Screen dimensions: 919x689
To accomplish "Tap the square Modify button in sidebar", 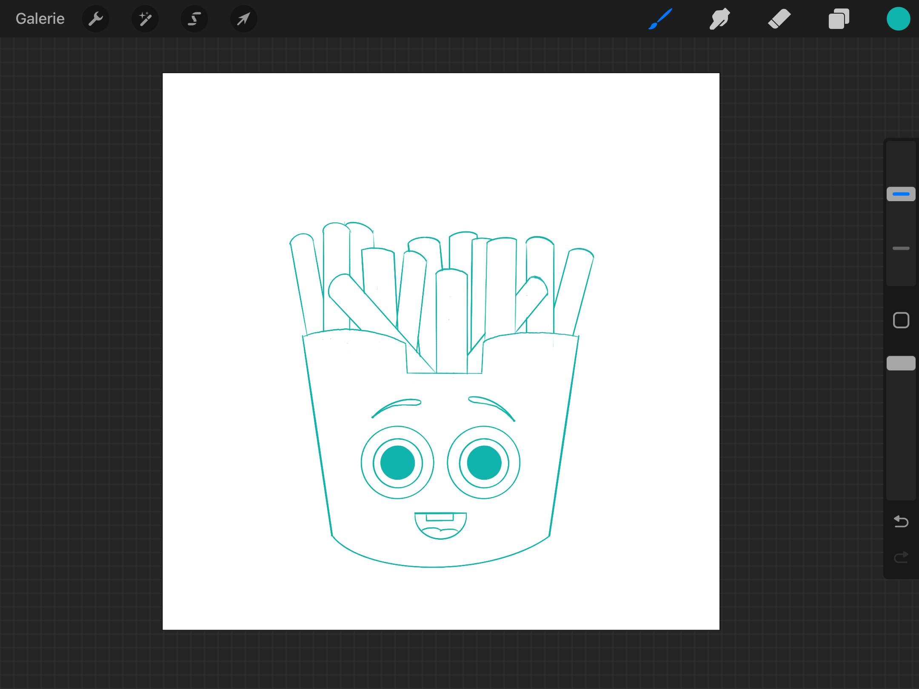I will point(901,320).
